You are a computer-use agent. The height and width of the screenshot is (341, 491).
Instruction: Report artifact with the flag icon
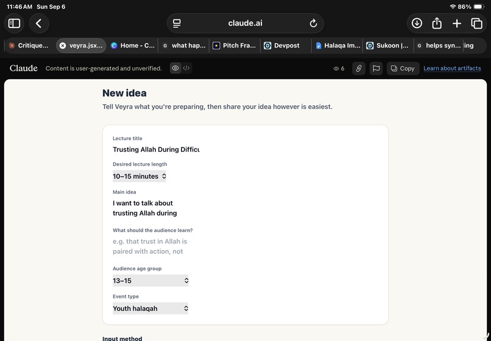coord(376,68)
